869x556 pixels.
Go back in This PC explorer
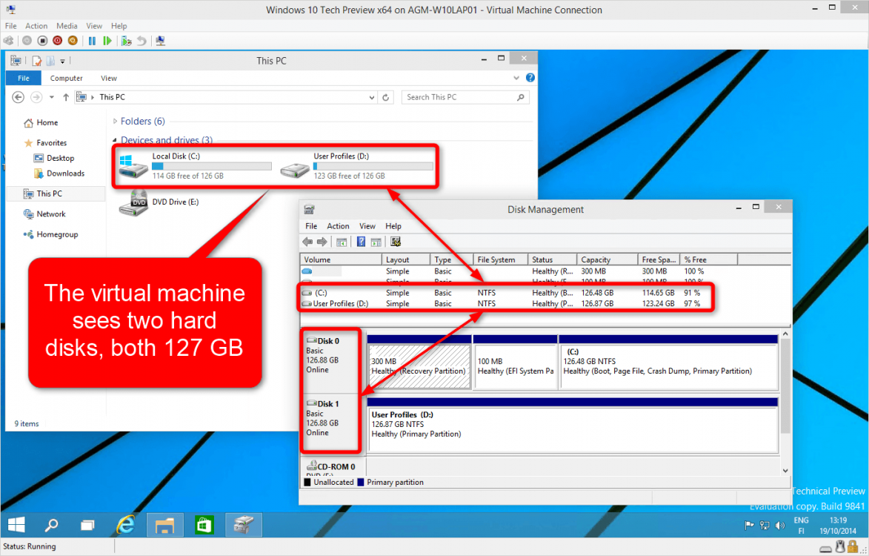(18, 97)
